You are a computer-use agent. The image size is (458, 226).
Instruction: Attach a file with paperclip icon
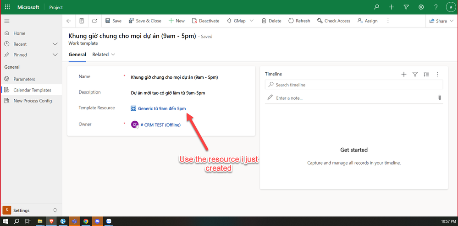[440, 97]
